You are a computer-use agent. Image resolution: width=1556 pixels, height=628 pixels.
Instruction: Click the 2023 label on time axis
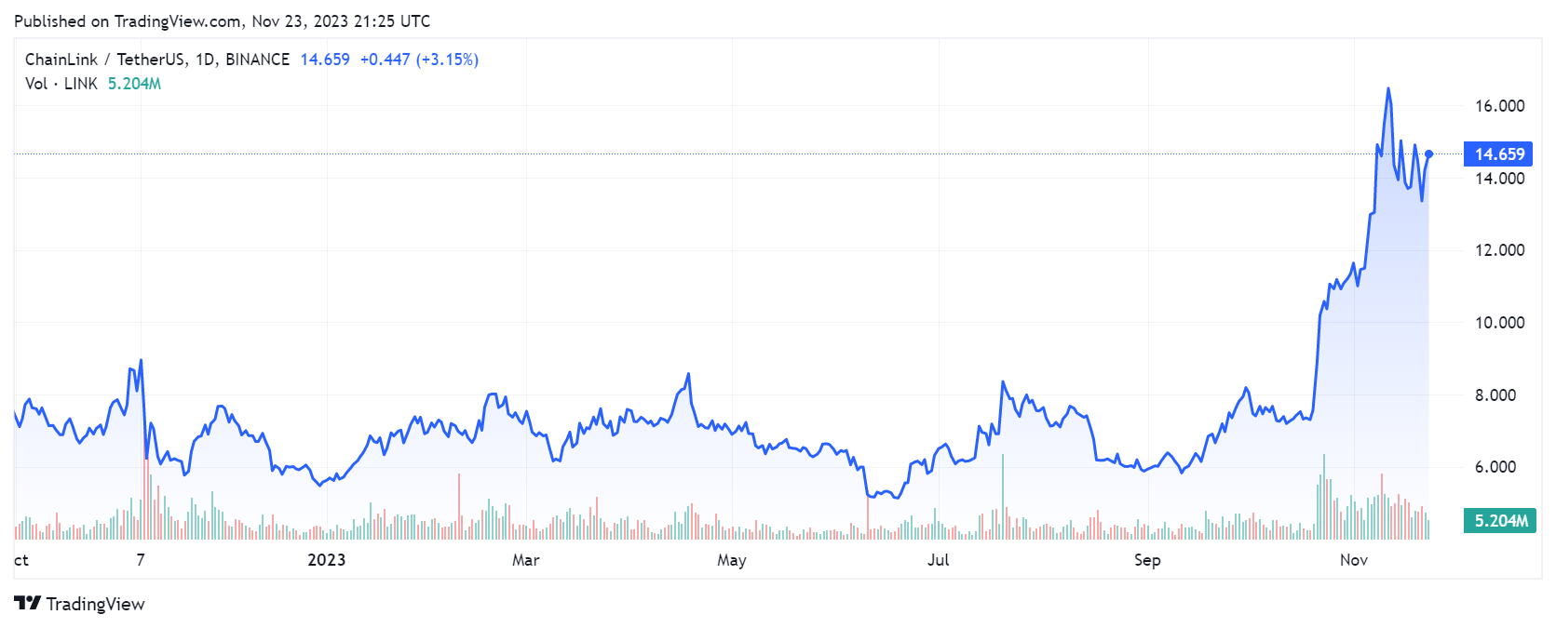pyautogui.click(x=326, y=560)
